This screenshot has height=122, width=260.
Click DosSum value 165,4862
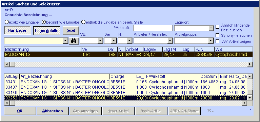pyautogui.click(x=209, y=82)
